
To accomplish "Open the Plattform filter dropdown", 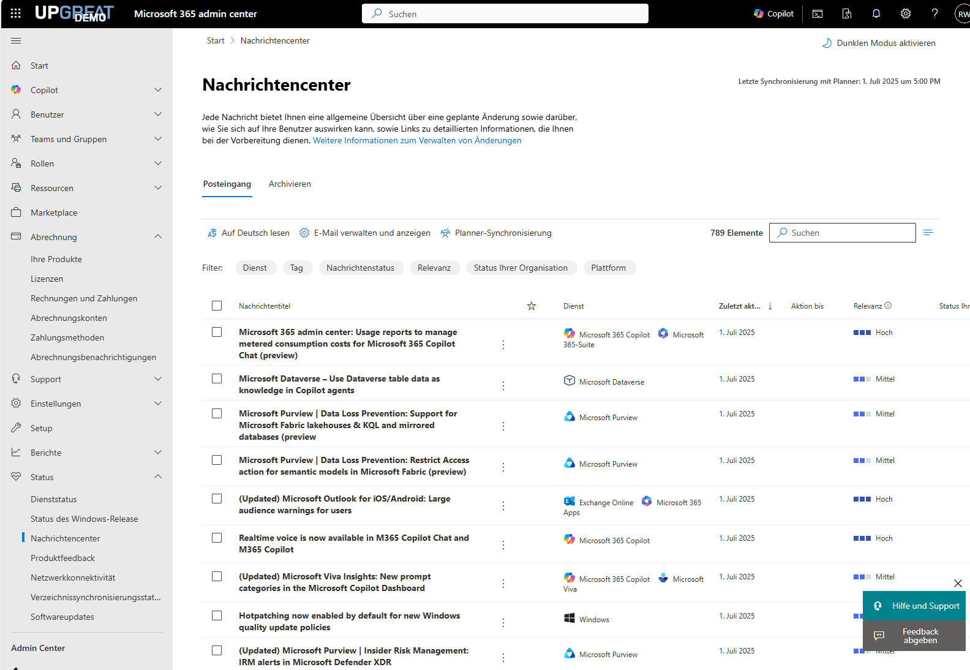I will [609, 268].
